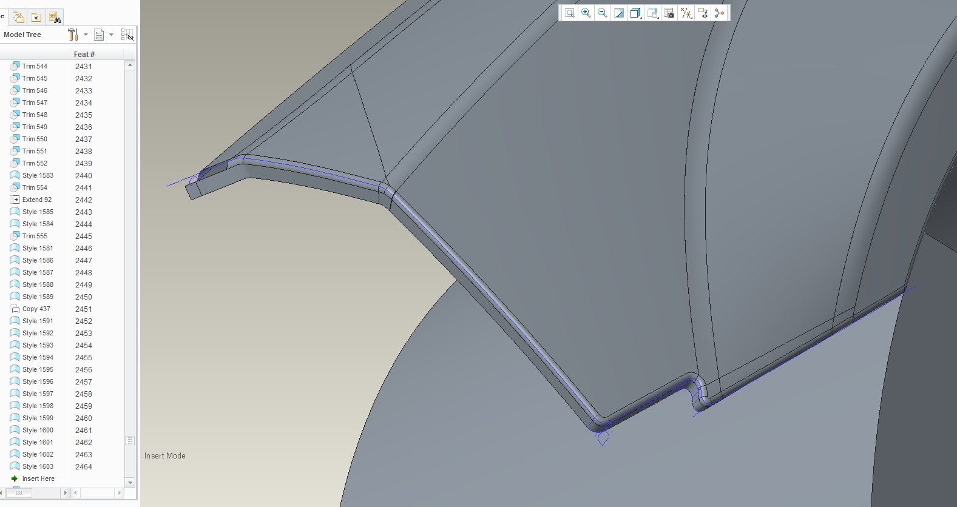Open the Datum Display Filters icon
This screenshot has width=957, height=507.
point(686,13)
